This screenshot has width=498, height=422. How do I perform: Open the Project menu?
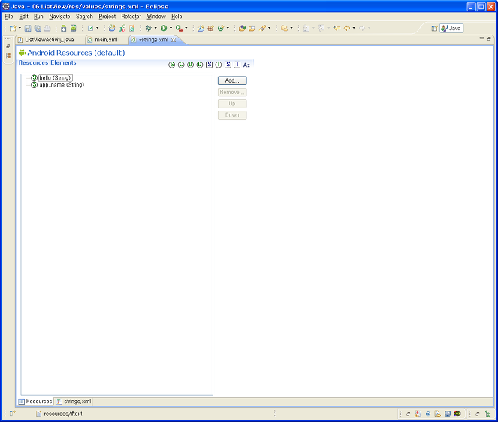click(107, 17)
